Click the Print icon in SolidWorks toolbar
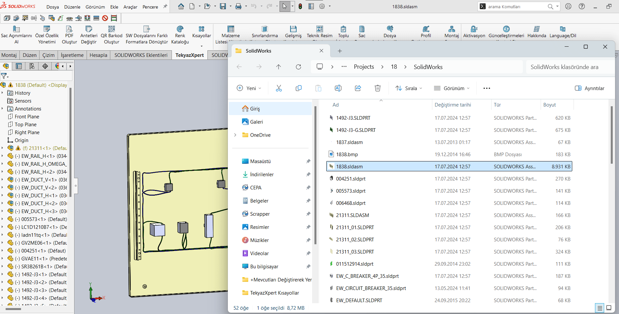The height and width of the screenshot is (314, 619). (x=238, y=6)
